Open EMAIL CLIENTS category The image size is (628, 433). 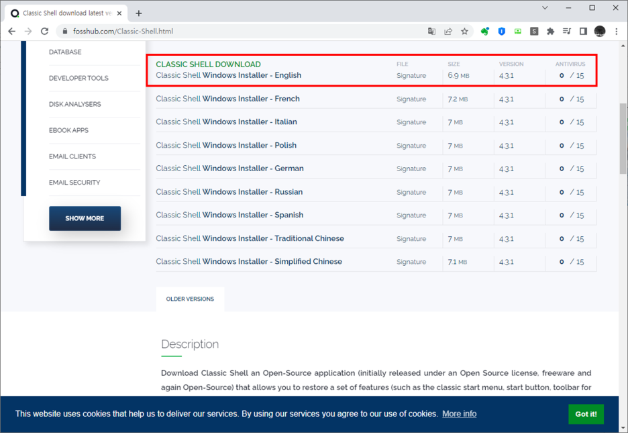click(x=72, y=156)
